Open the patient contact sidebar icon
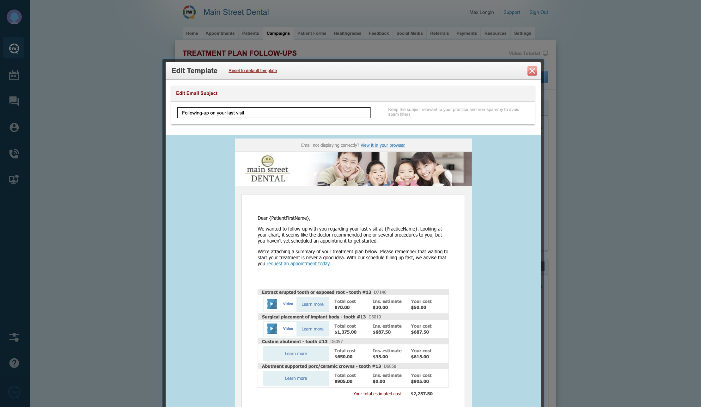701x407 pixels. tap(14, 127)
